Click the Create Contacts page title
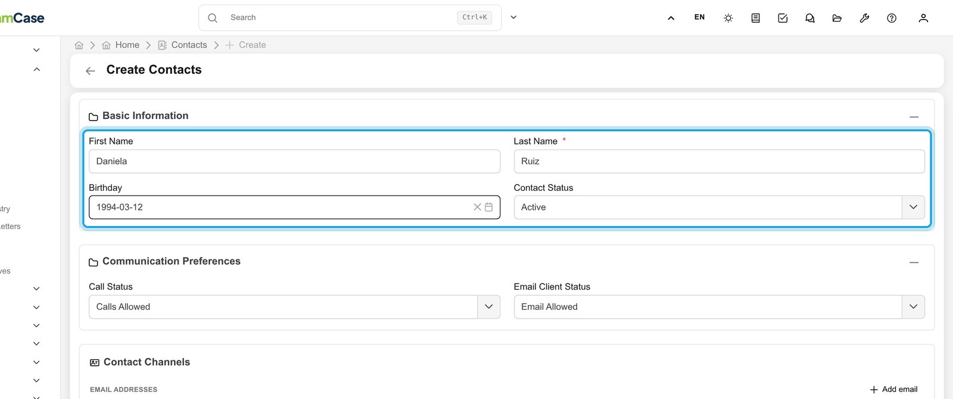 click(x=154, y=70)
